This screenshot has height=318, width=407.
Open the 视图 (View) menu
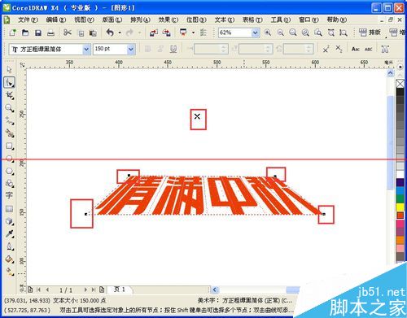tap(84, 20)
